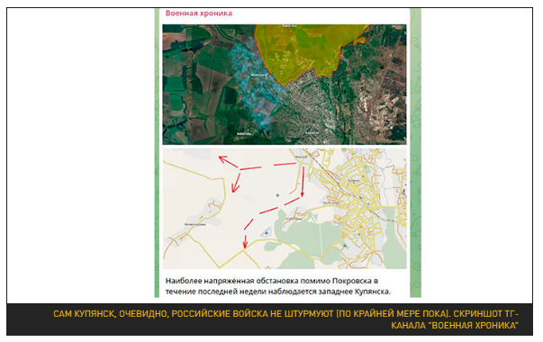Click the blue airfield icon on road map
This screenshot has height=342, width=543.
[x=266, y=233]
